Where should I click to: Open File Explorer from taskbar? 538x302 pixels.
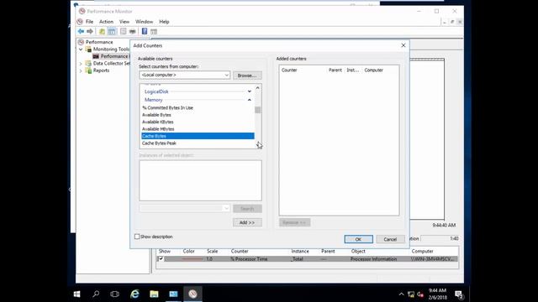[x=154, y=294]
